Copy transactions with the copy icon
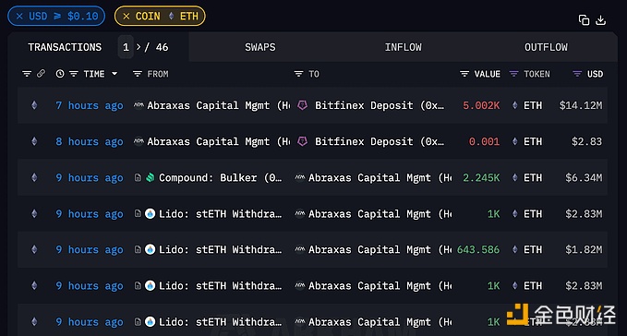 click(x=584, y=20)
